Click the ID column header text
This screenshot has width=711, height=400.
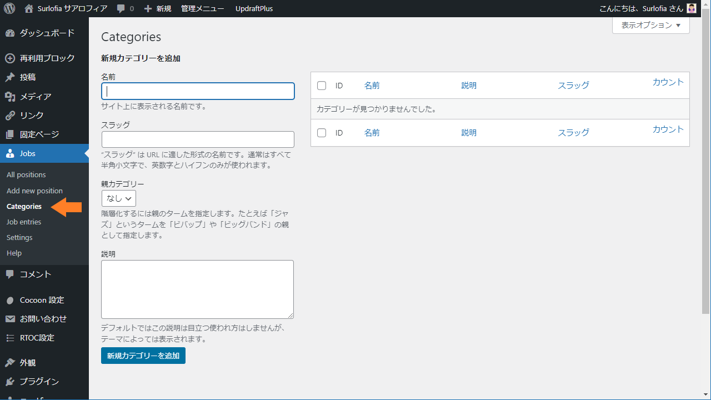coord(339,86)
